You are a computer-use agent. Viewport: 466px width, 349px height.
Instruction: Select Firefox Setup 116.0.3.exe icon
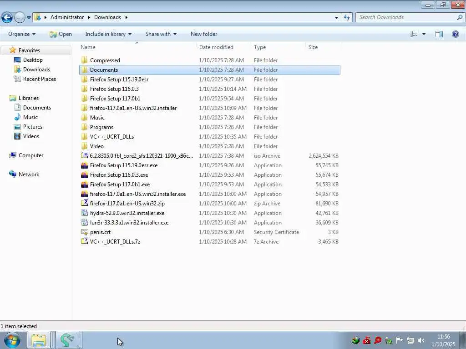tap(84, 175)
